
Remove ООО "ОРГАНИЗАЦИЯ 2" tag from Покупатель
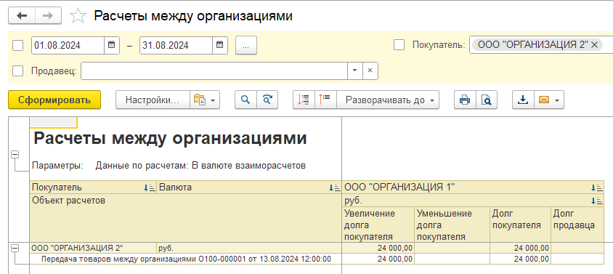595,45
